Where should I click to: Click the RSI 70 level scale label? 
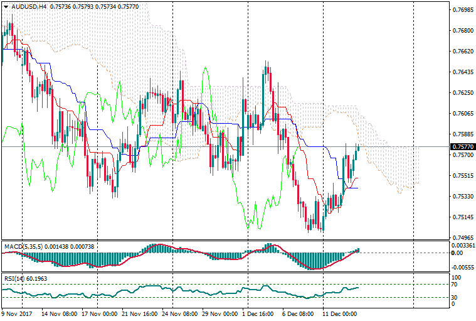456,285
